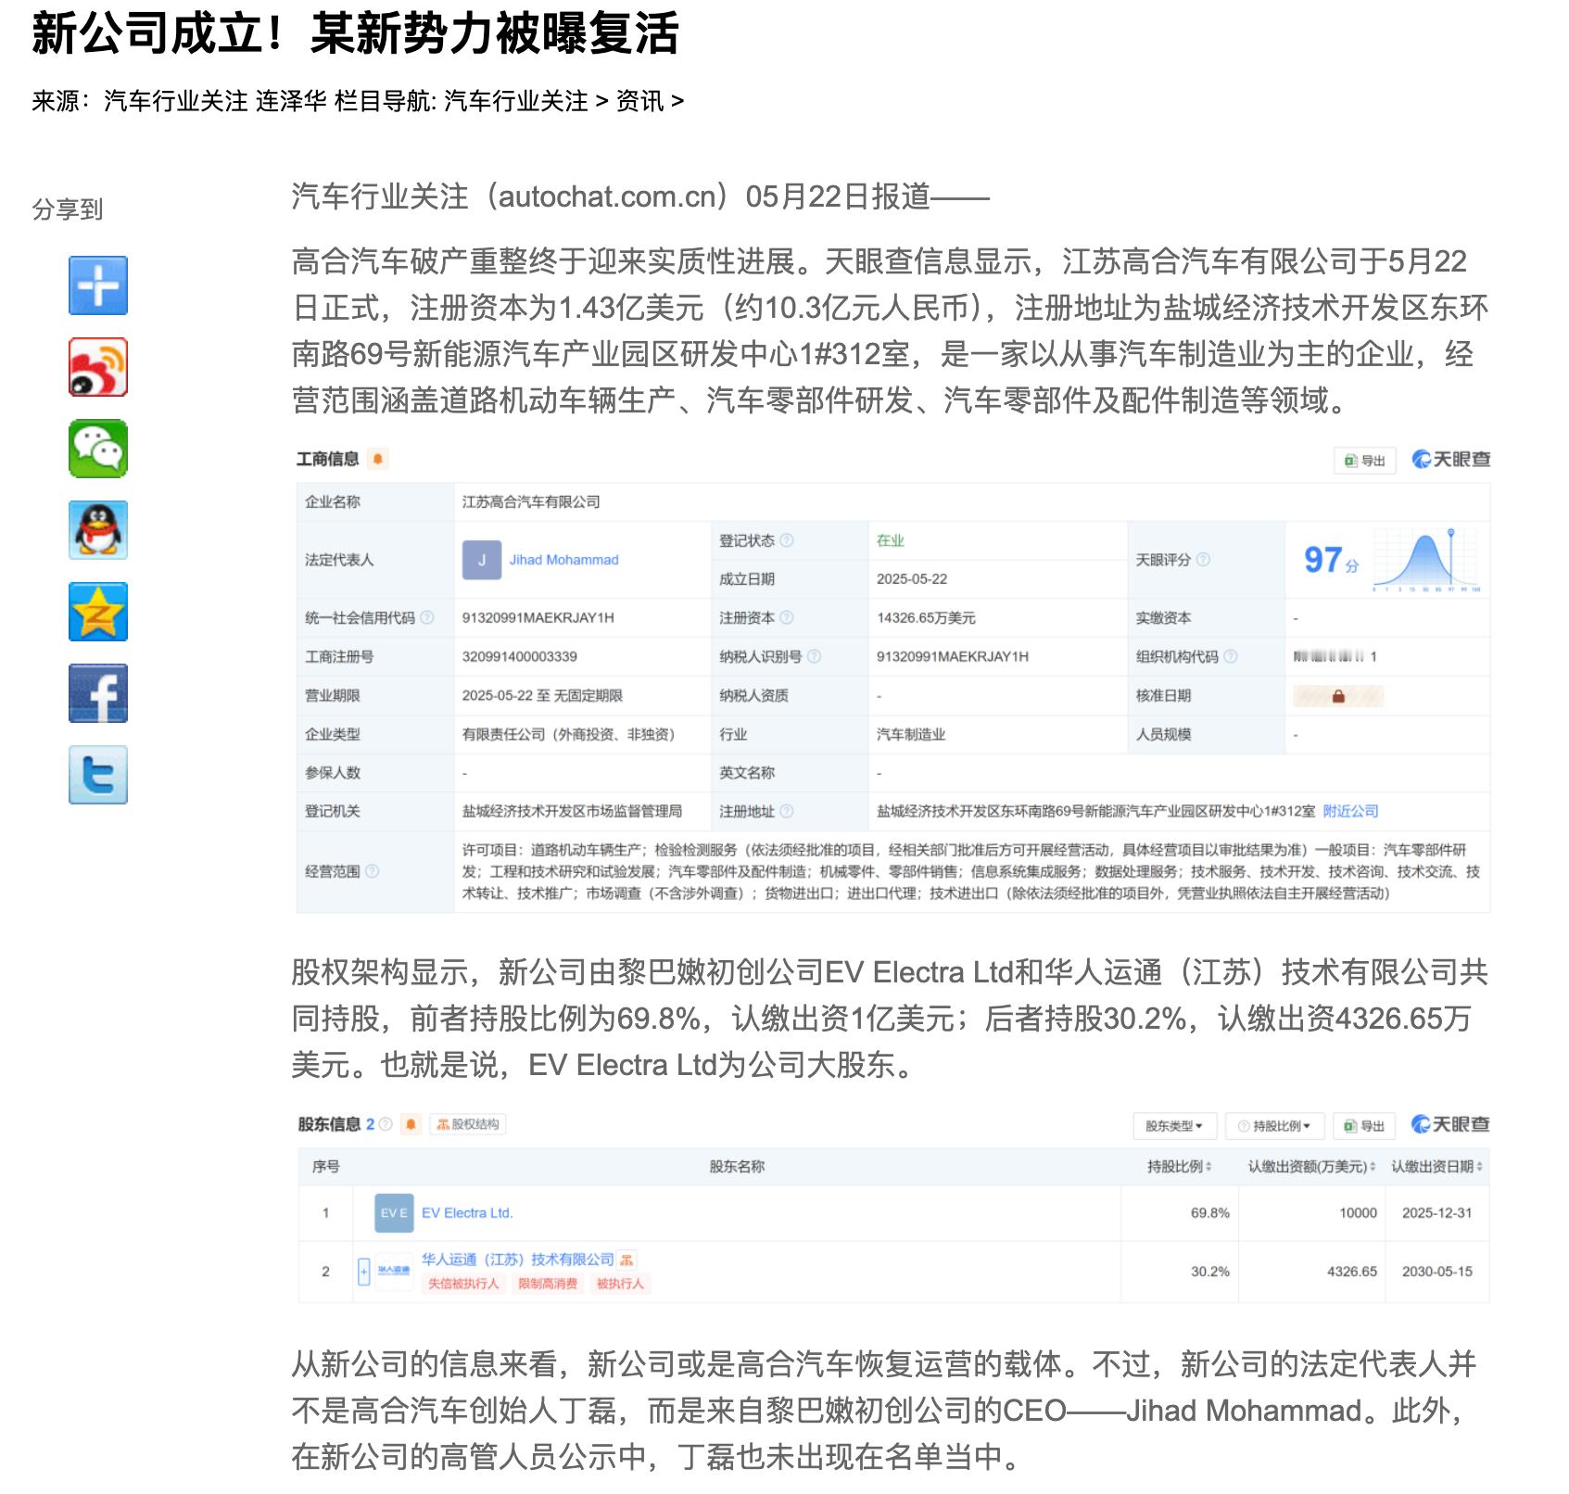Open EV Electra Ltd. shareholder link
Viewport: 1569px width, 1494px height.
(x=467, y=1213)
